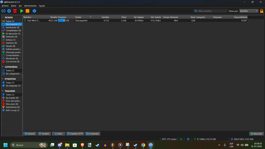Image resolution: width=265 pixels, height=149 pixels.
Task: Select the Inactivos (0) filter
Action: point(12,43)
